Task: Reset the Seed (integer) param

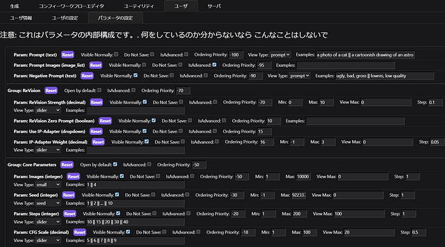Action: (69, 195)
